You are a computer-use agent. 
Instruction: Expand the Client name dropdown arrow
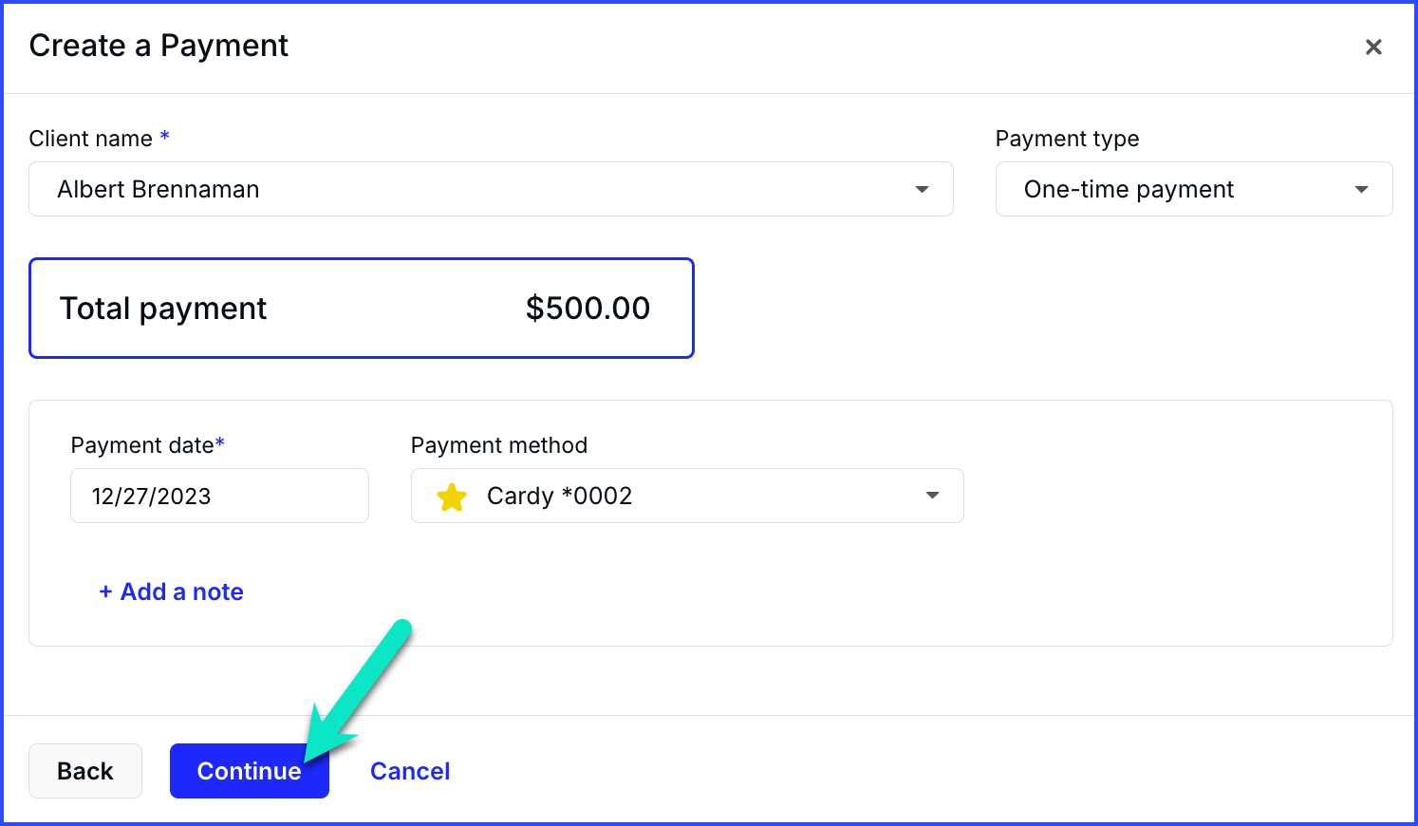click(922, 190)
